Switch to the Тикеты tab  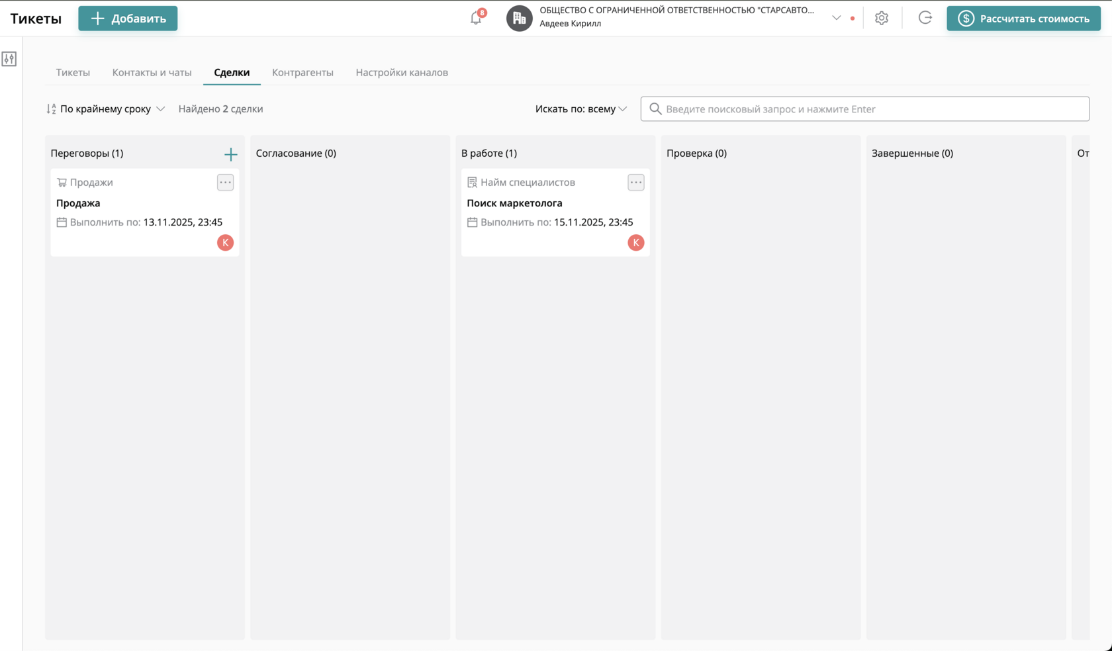[73, 73]
